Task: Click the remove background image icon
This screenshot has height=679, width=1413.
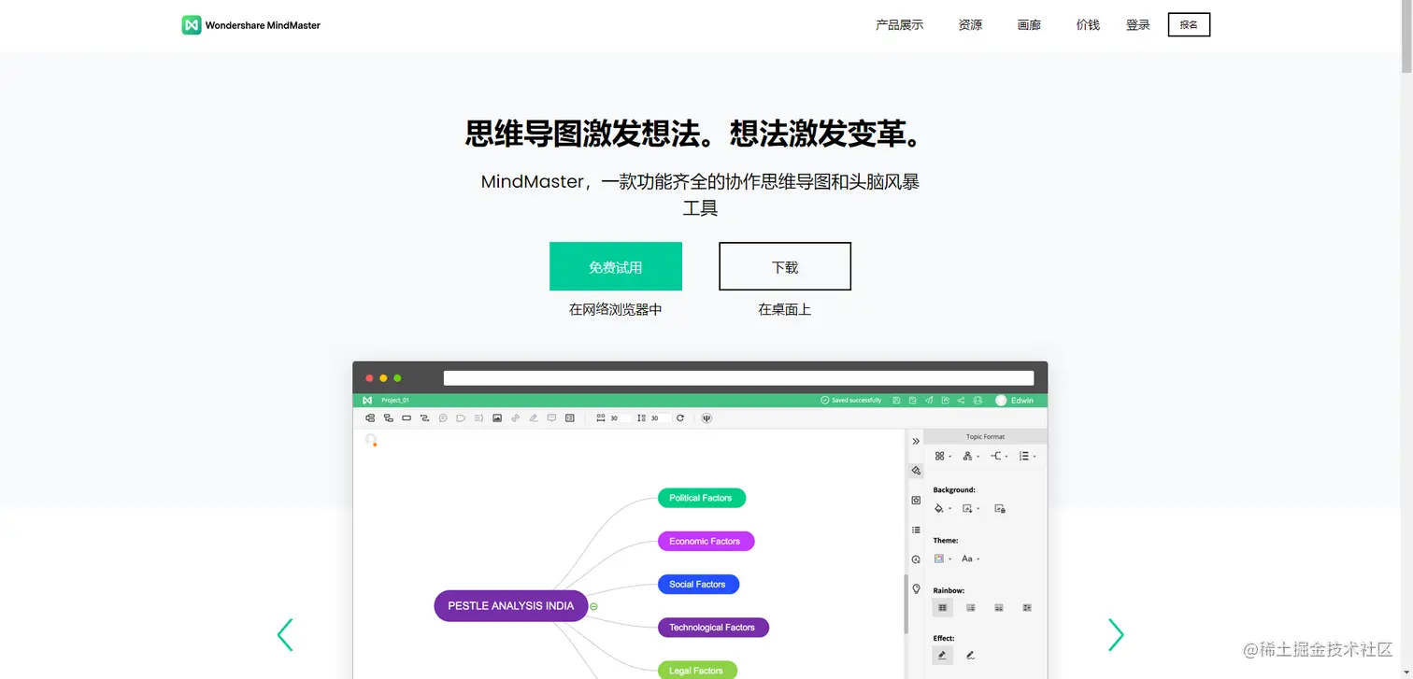Action: point(1000,508)
